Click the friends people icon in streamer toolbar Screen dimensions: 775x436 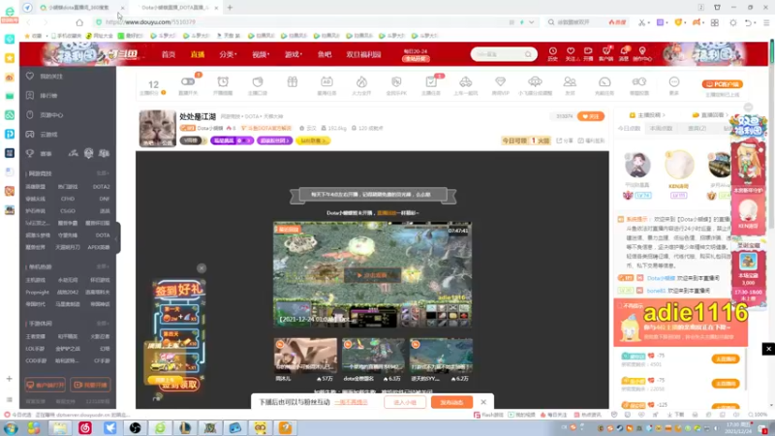(x=570, y=82)
